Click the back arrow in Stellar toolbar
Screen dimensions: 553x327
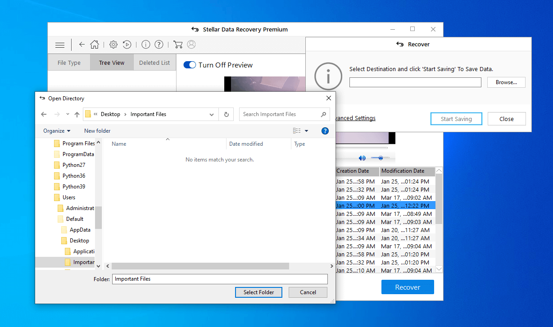tap(82, 45)
